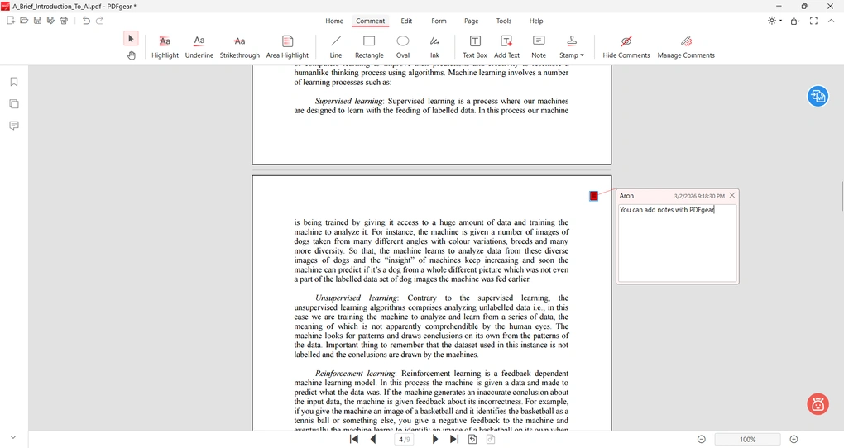Redo the last action
Viewport: 844px width, 448px height.
[99, 21]
